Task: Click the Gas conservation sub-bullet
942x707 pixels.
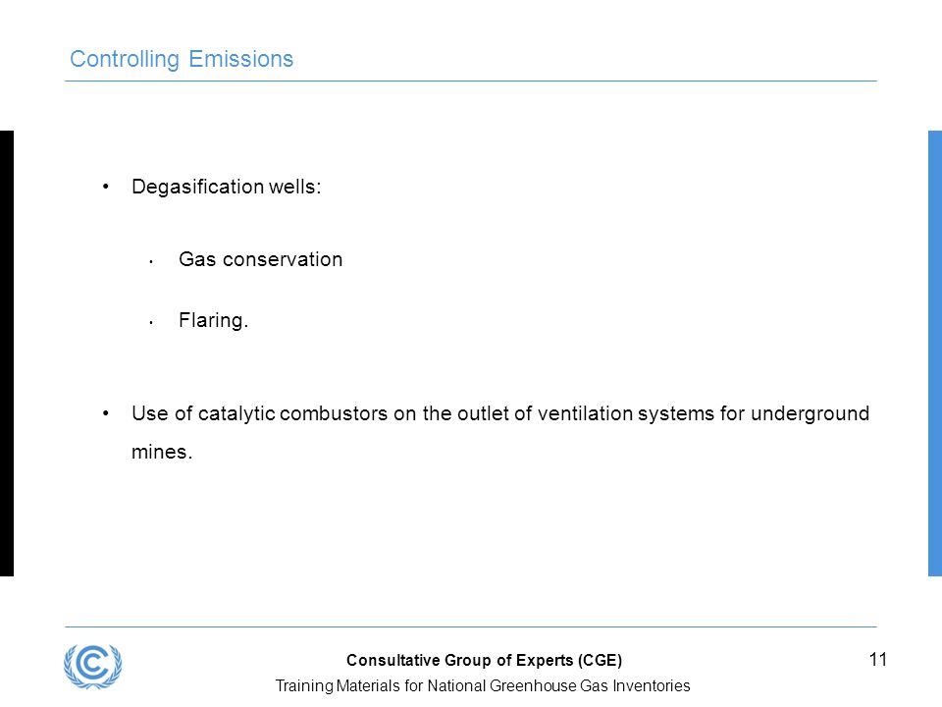Action: click(261, 259)
